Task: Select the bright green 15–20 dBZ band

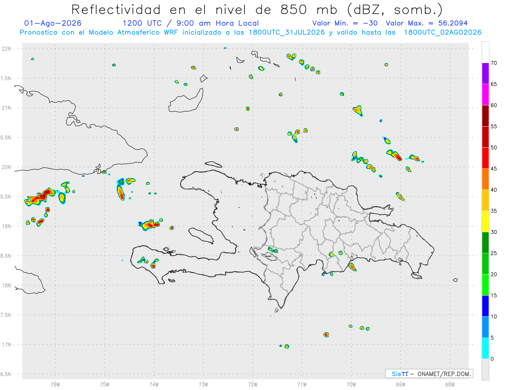Action: click(x=485, y=285)
